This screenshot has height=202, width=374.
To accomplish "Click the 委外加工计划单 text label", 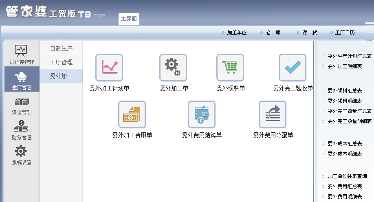I will 109,88.
